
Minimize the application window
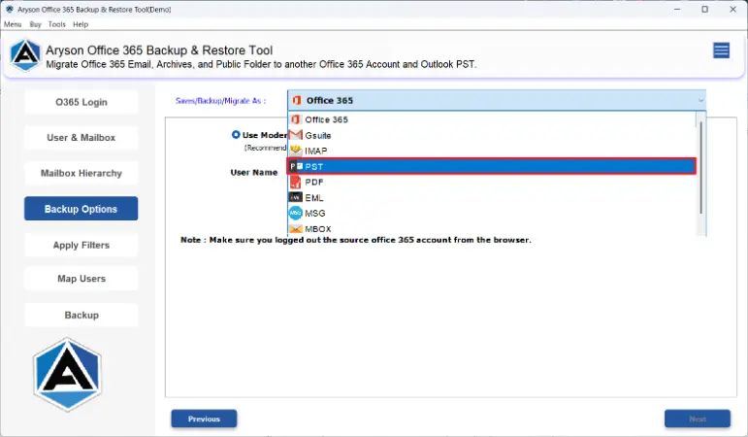click(677, 9)
